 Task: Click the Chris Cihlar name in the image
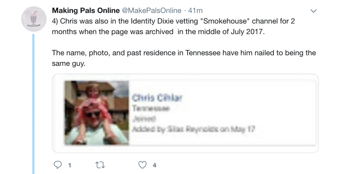(x=157, y=98)
